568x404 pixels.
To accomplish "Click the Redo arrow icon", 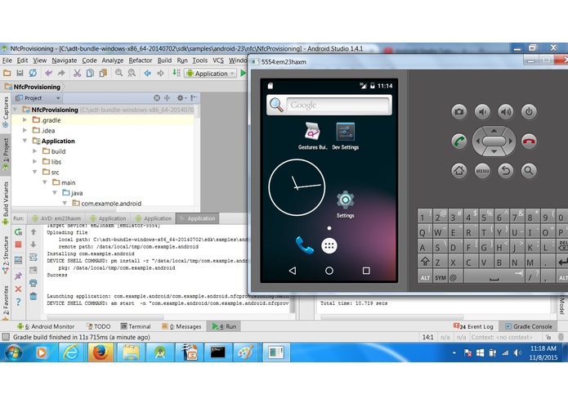I will click(61, 73).
